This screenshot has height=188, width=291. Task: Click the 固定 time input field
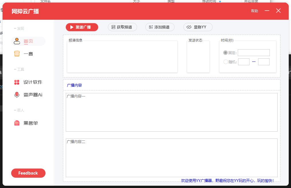254,53
